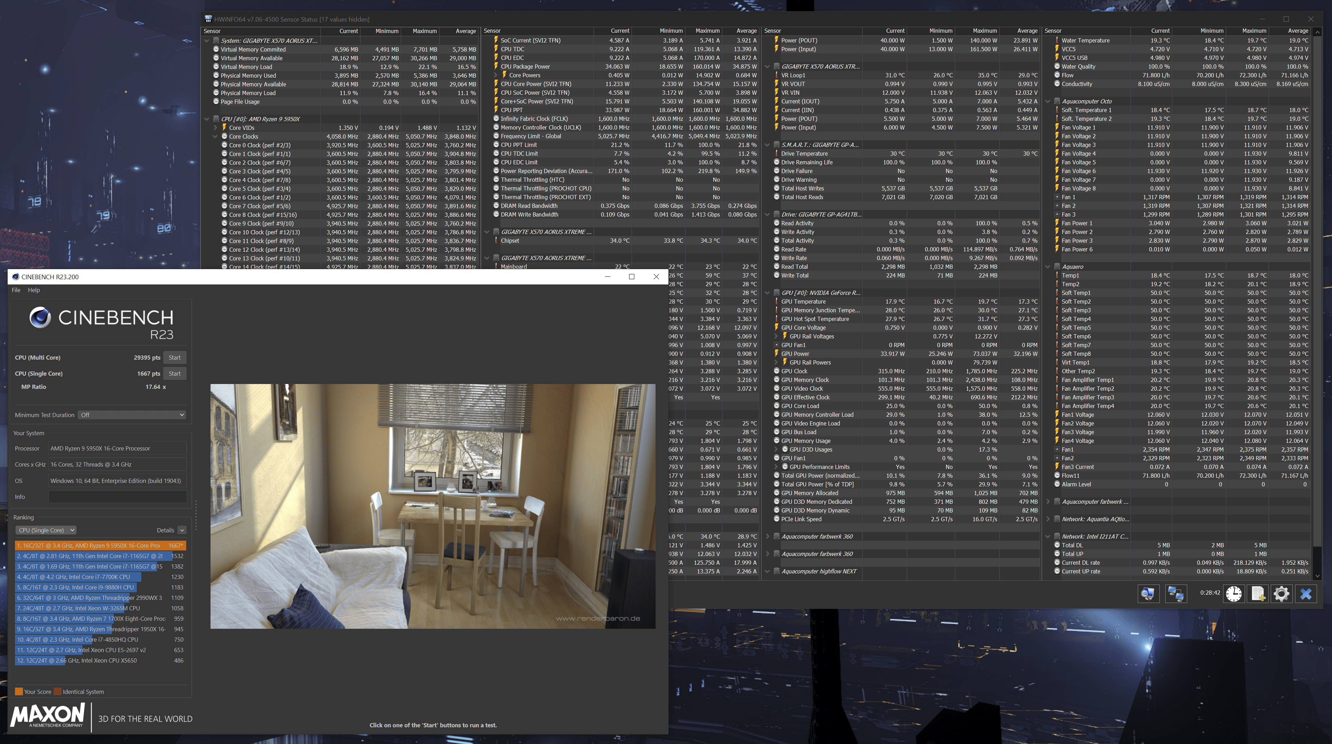The width and height of the screenshot is (1332, 744).
Task: Reset HWiNFO elapsed timer clock icon
Action: tap(1234, 594)
